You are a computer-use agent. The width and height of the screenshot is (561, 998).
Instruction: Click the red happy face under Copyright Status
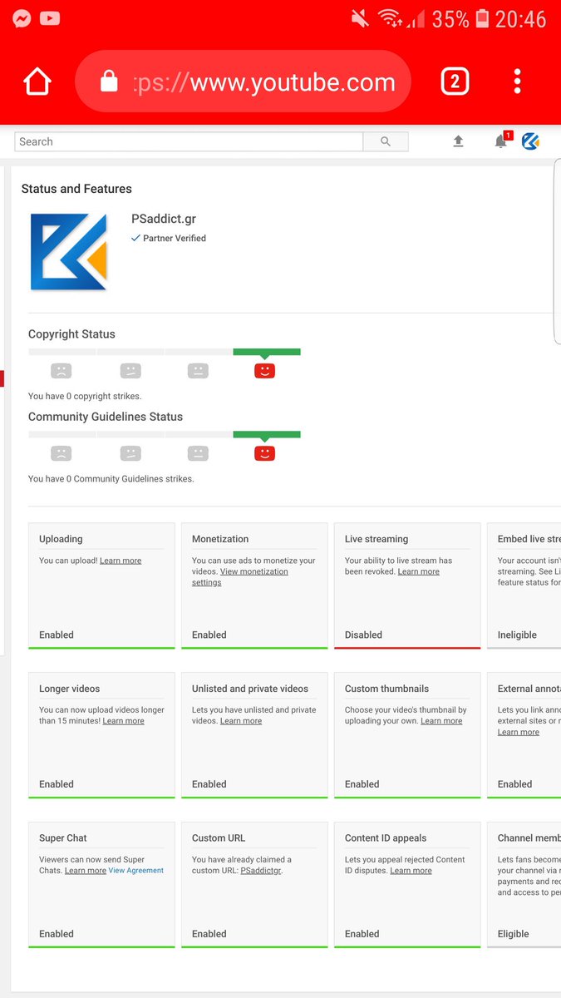click(264, 371)
